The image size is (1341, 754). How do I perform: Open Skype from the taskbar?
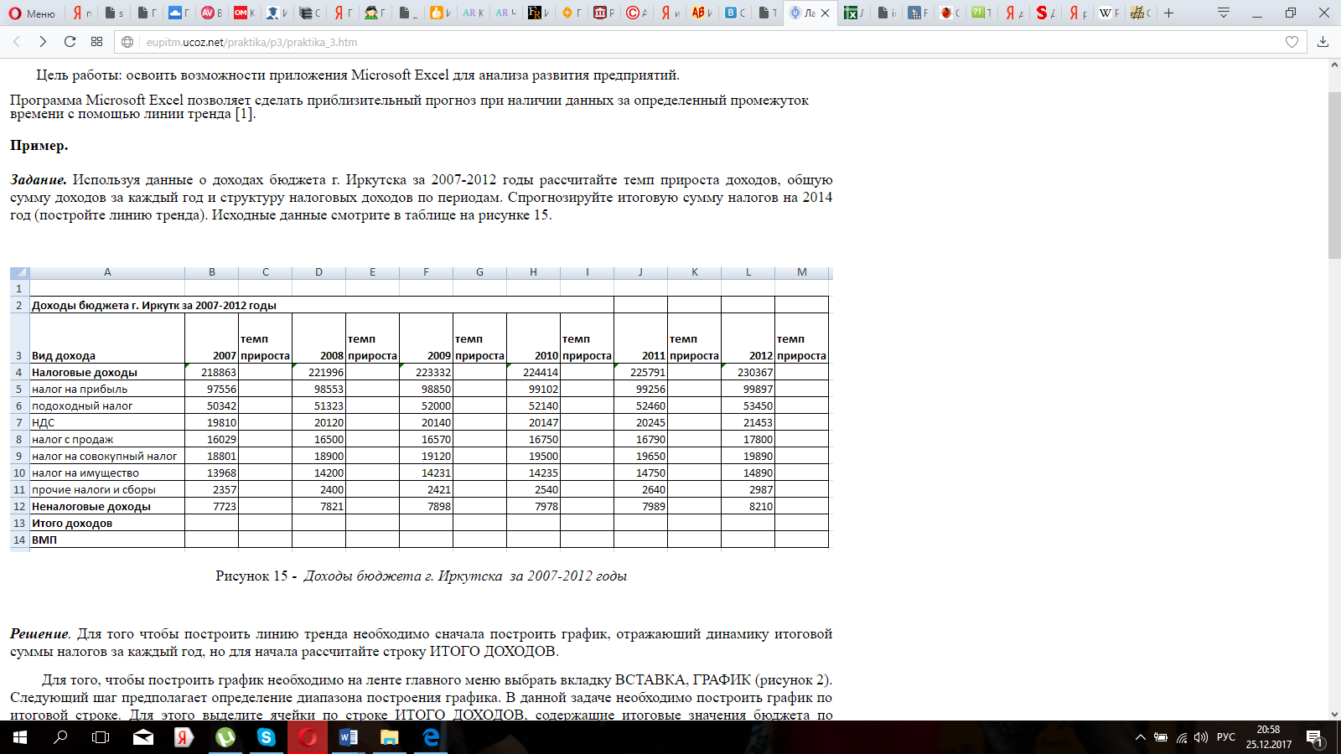(267, 737)
